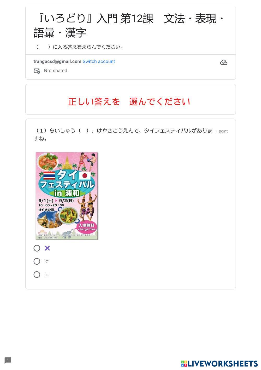The image size is (261, 370).
Task: Click the question one text
Action: coord(123,134)
